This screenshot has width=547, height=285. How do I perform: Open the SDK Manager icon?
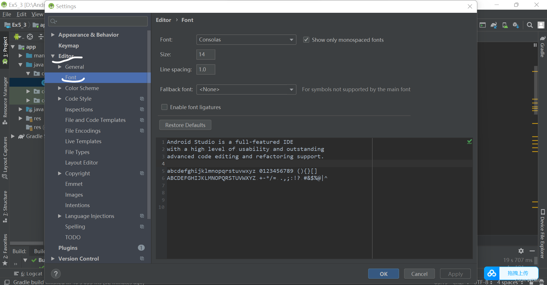pyautogui.click(x=516, y=25)
